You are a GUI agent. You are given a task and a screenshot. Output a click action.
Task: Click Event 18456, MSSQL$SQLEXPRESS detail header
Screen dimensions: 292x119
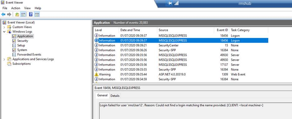117,88
